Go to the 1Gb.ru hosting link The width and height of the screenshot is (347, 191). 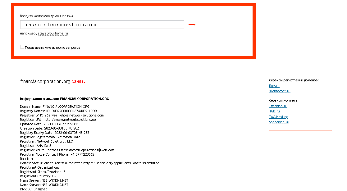[x=274, y=111]
